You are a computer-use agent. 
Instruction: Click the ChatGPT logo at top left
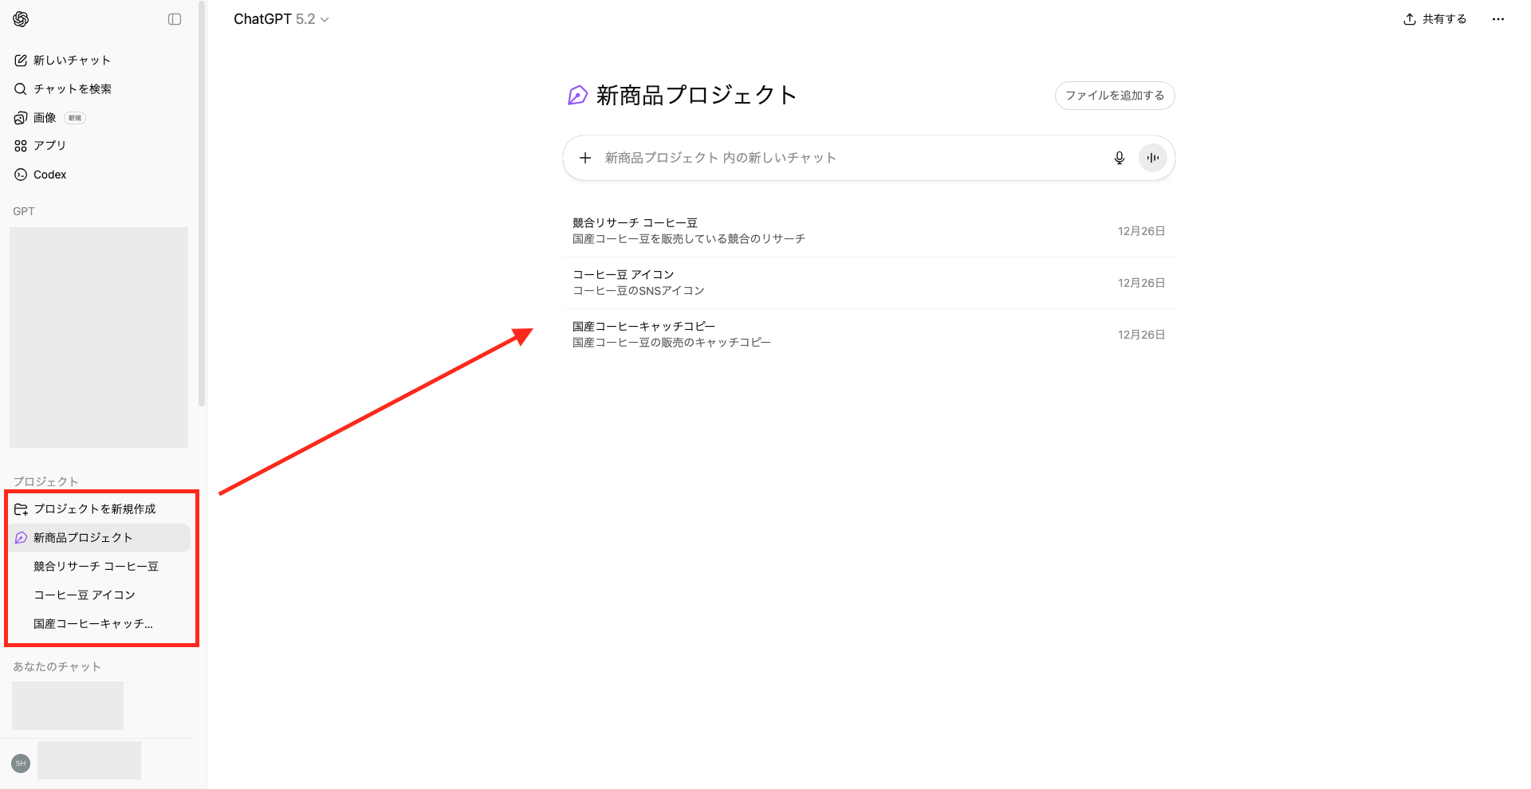coord(20,19)
